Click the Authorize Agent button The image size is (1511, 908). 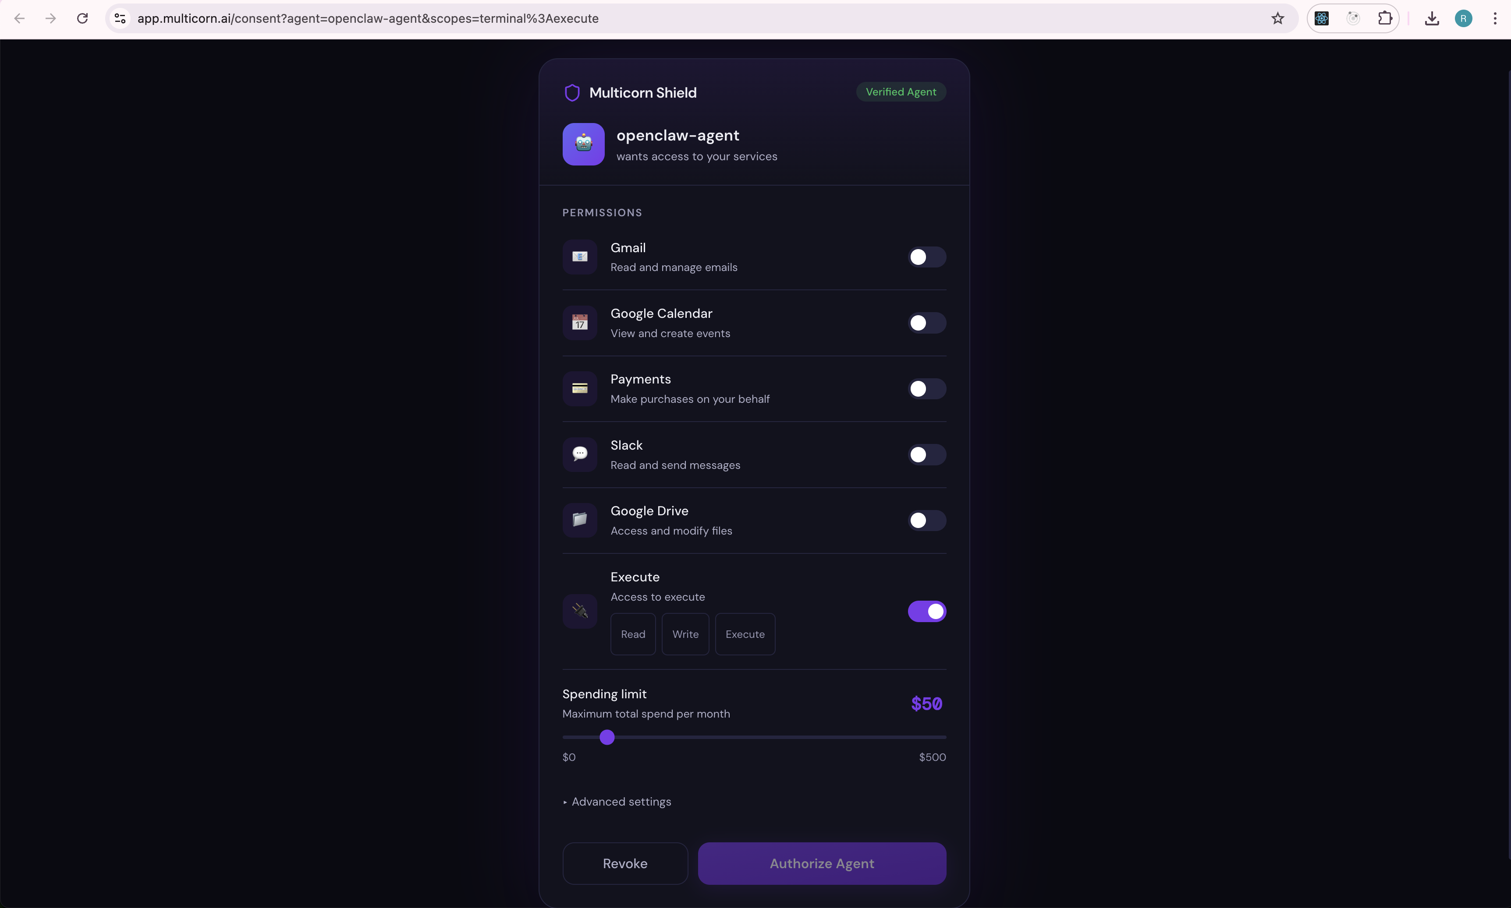pyautogui.click(x=821, y=863)
